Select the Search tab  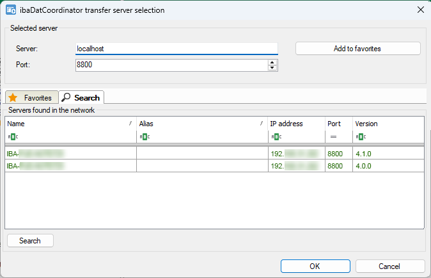pos(81,97)
